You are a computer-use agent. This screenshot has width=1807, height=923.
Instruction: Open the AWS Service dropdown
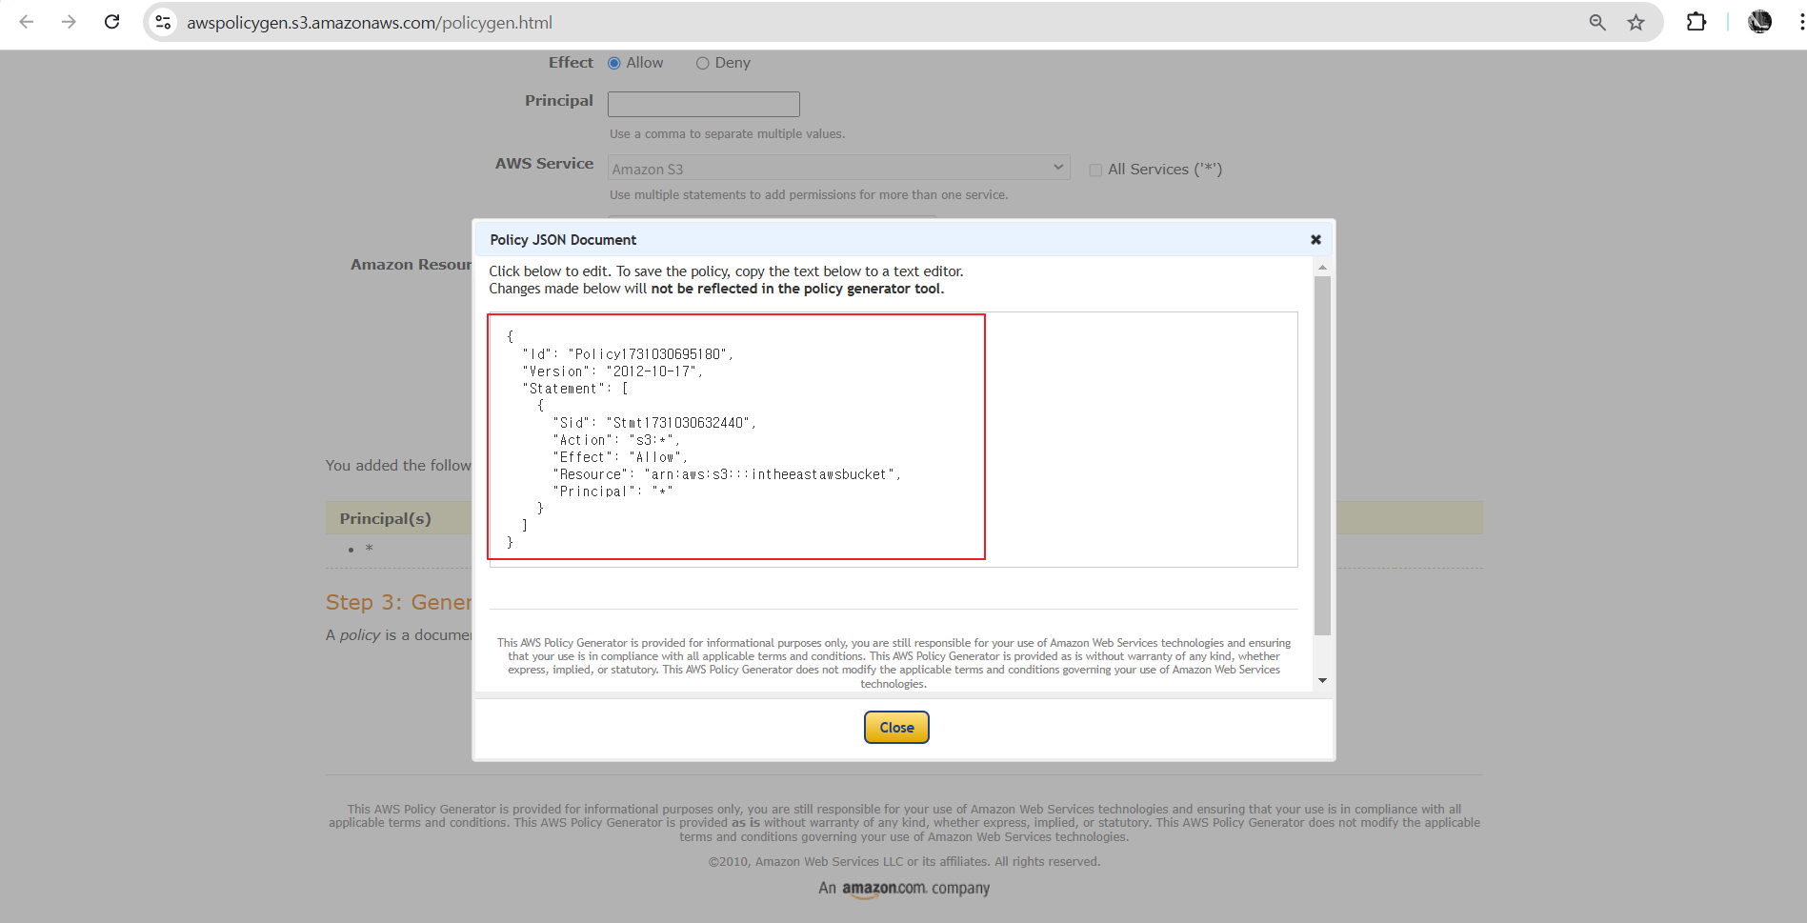838,168
